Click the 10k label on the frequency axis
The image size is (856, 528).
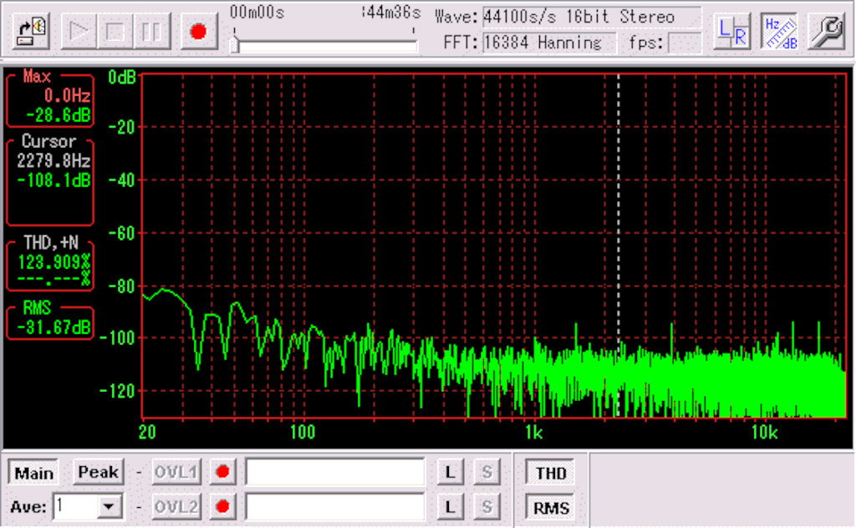(765, 433)
